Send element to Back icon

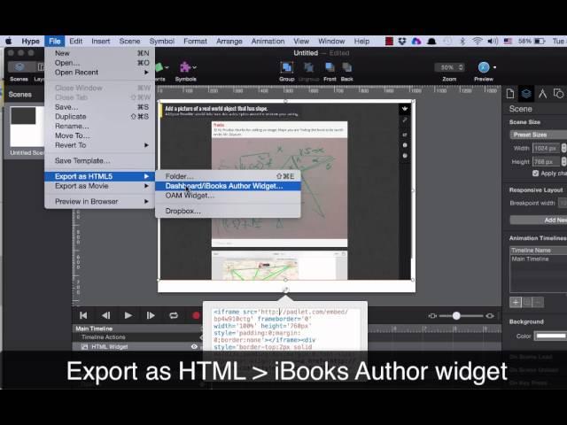(346, 67)
